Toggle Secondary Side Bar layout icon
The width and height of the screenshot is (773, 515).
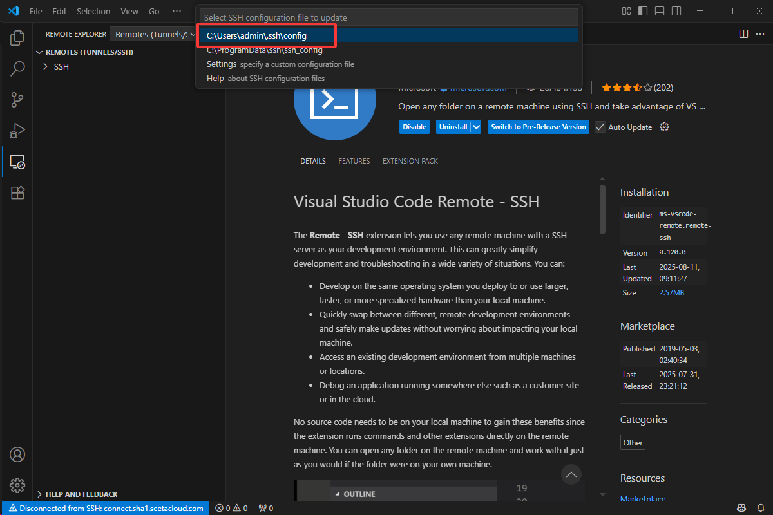[x=676, y=11]
